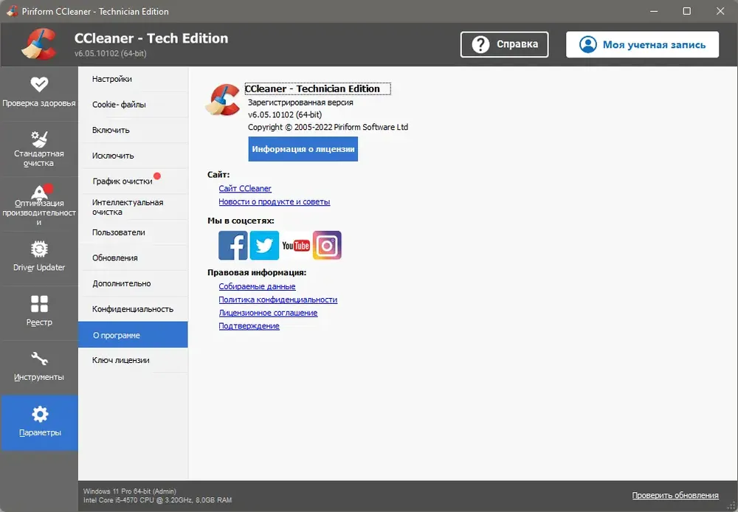The image size is (738, 512).
Task: Click Copyright 2005-2022 Piriform text
Action: (328, 127)
